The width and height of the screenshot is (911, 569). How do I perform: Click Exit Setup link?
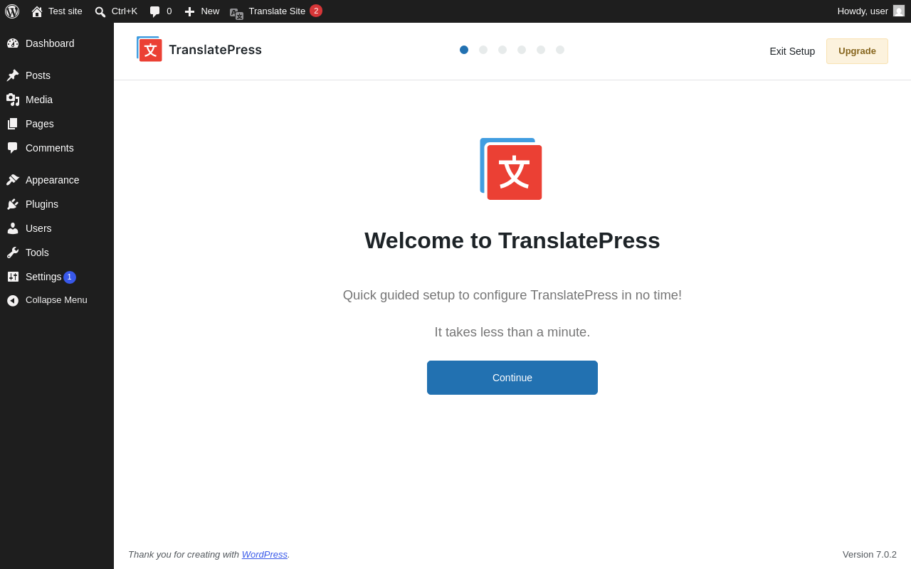click(792, 51)
